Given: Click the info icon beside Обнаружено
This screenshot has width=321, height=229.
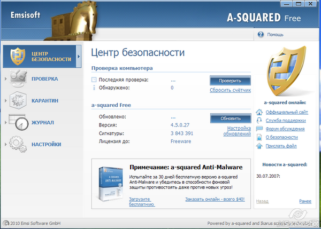Looking at the screenshot, I should point(94,88).
